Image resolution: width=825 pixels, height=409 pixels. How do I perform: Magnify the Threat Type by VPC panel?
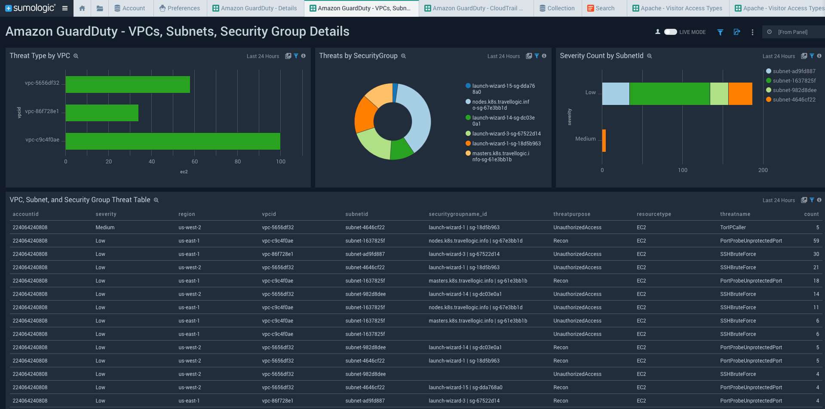click(76, 56)
